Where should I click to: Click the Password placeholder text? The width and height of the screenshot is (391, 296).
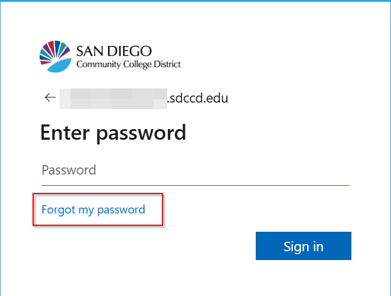point(69,170)
